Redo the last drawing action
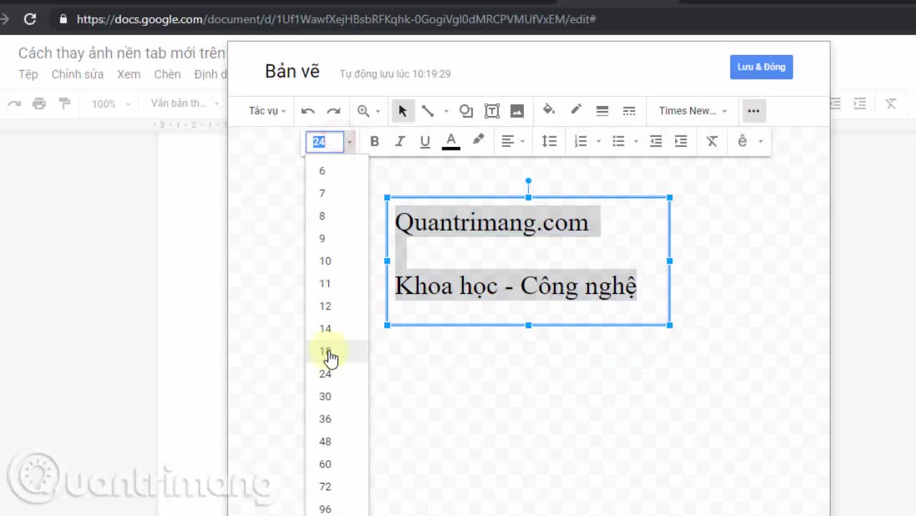This screenshot has height=516, width=916. pos(333,111)
